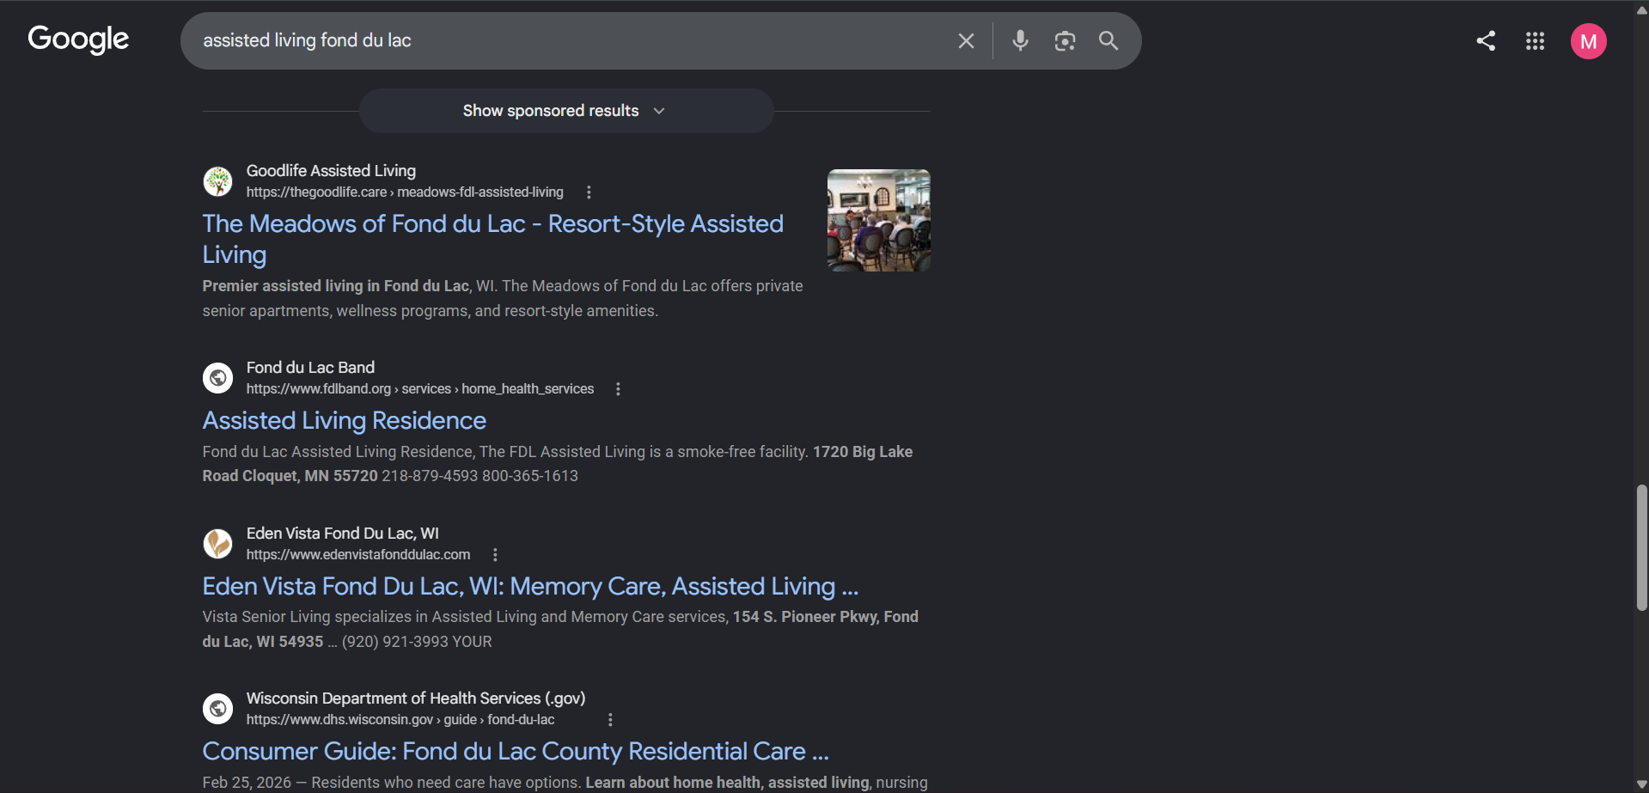Open more options for Fond du Lac Band result
1649x793 pixels.
coord(618,389)
